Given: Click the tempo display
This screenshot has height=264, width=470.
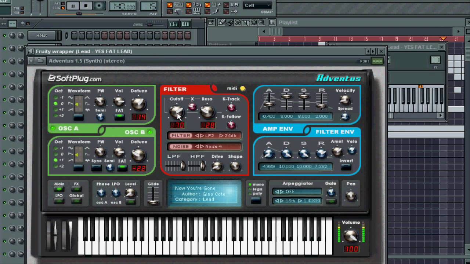Looking at the screenshot, I should pos(123,7).
